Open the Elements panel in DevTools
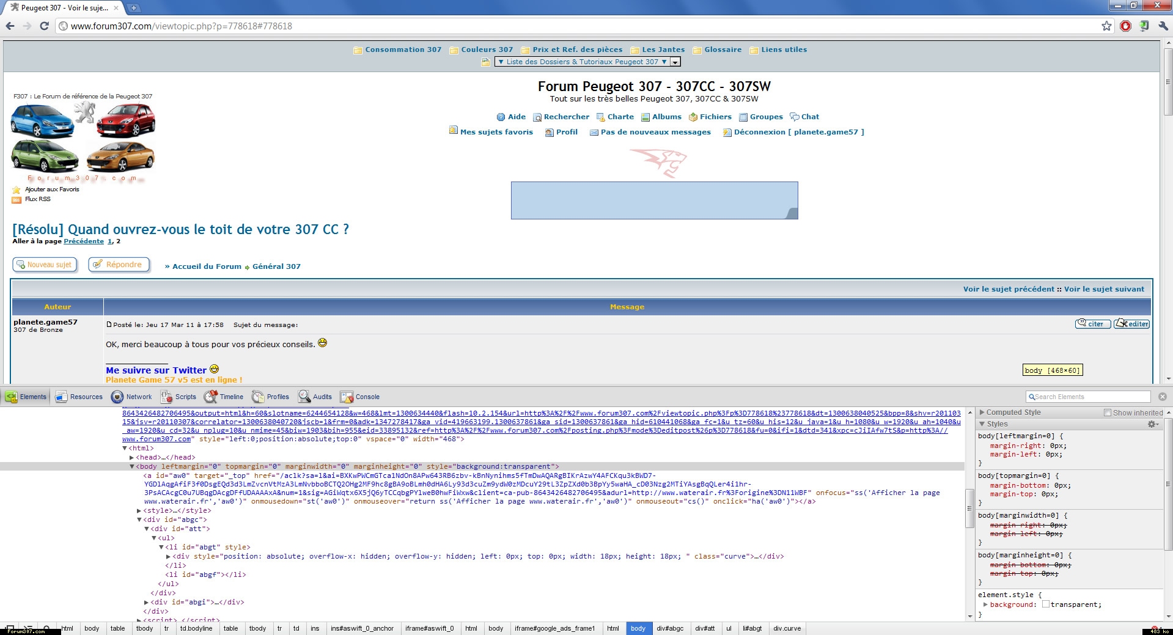Viewport: 1173px width, 635px height. pos(26,397)
